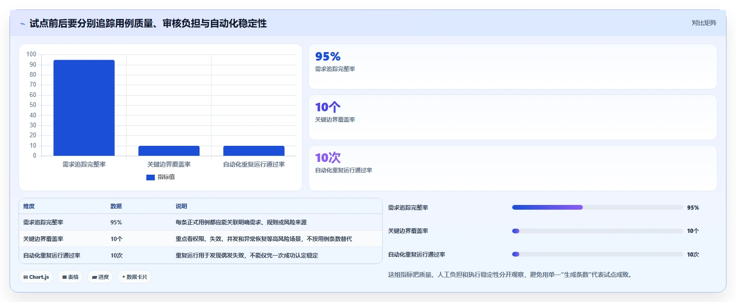Click the 对比矩阵 label in header
Screen dimensions: 736x302
[704, 23]
